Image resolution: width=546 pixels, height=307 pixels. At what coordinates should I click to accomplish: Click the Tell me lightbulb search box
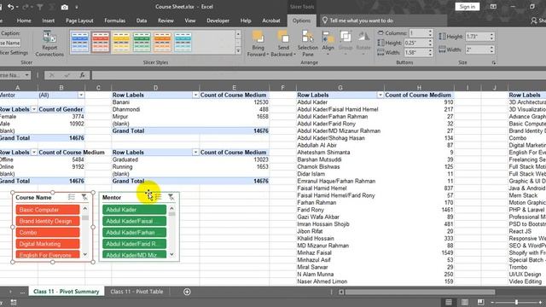(383, 20)
